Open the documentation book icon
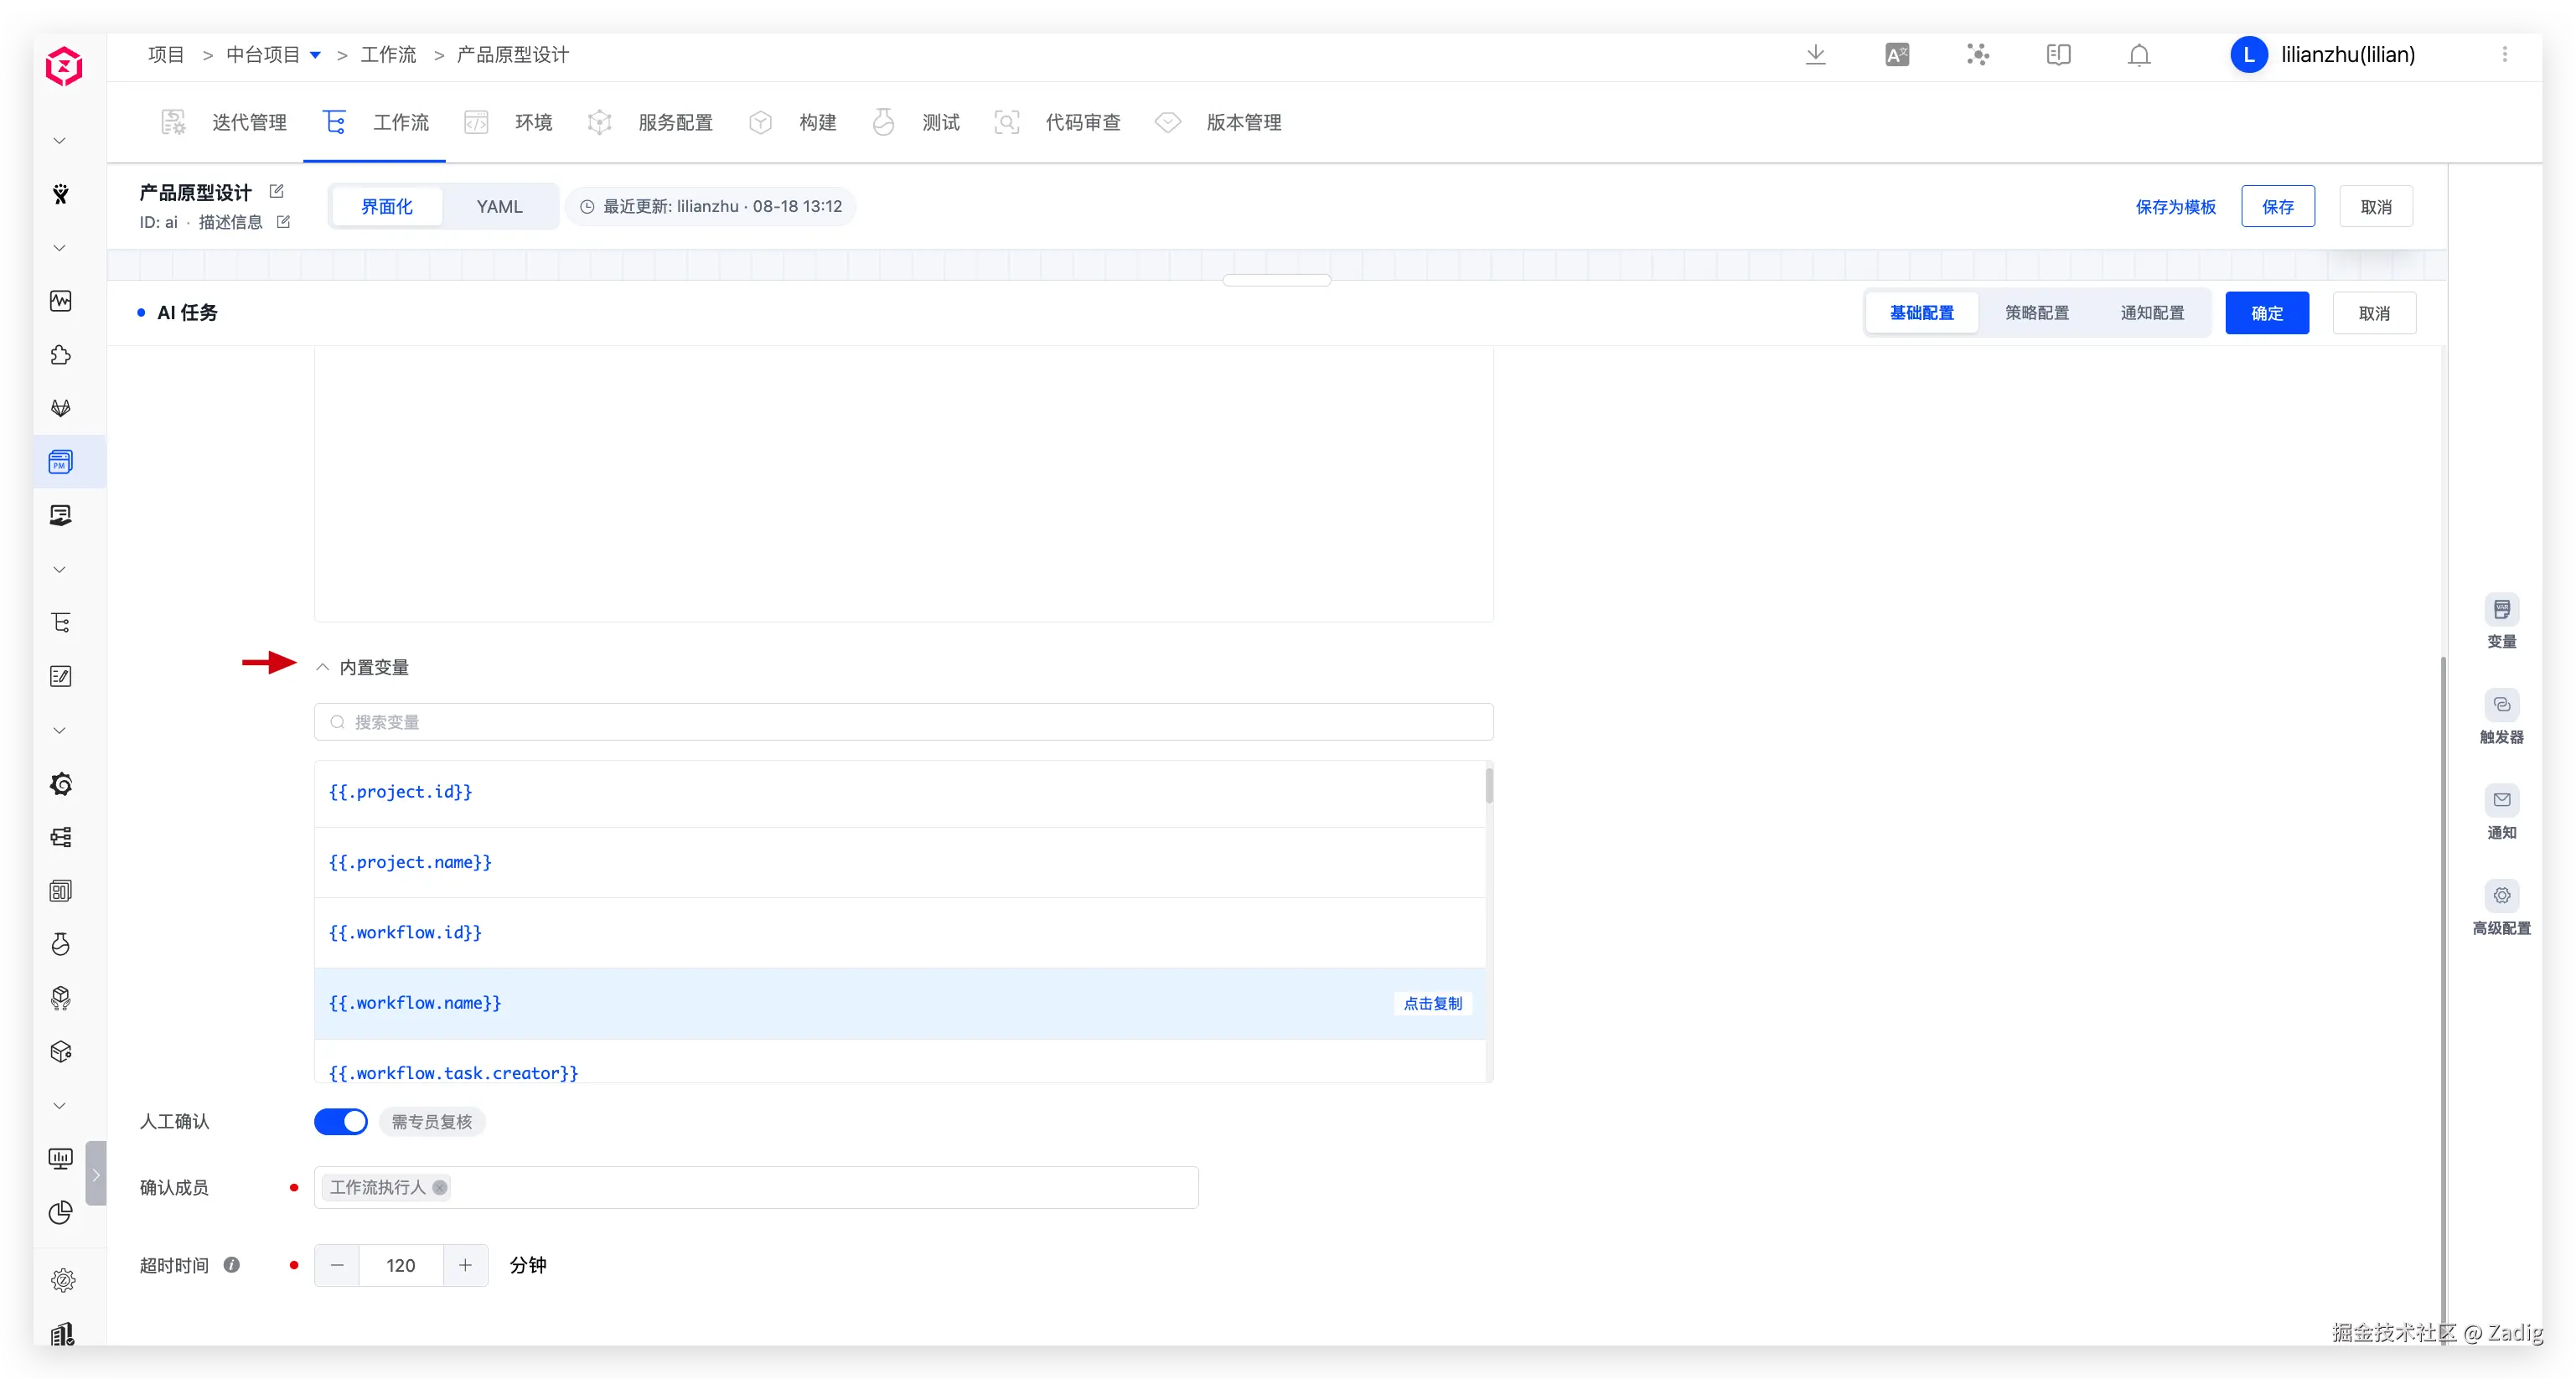The width and height of the screenshot is (2576, 1379). [2058, 55]
